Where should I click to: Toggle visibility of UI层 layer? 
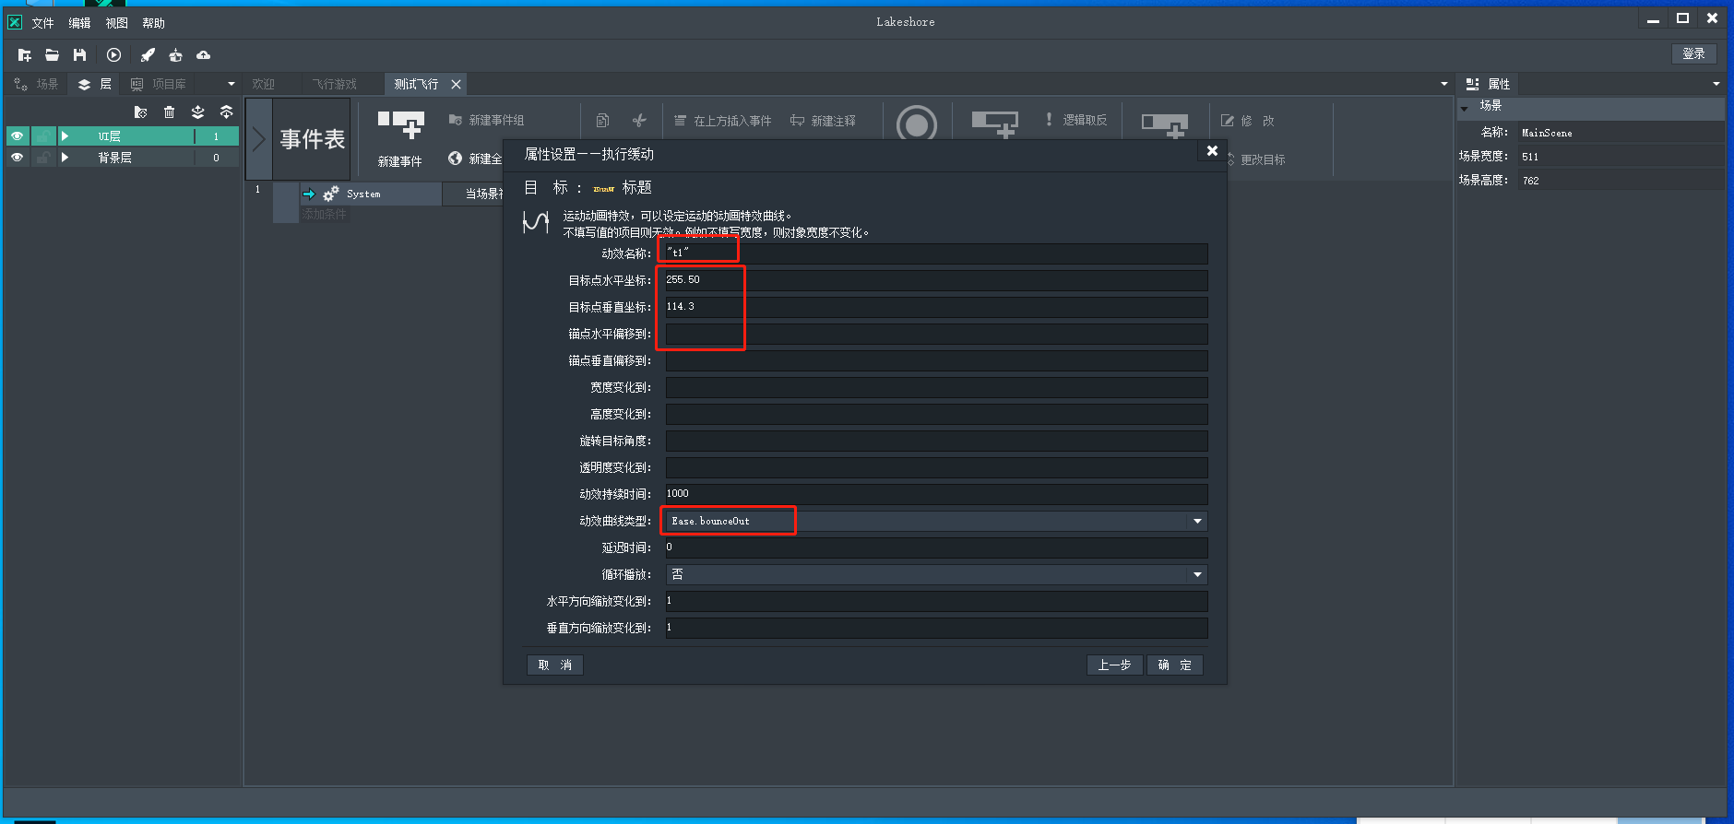[17, 136]
